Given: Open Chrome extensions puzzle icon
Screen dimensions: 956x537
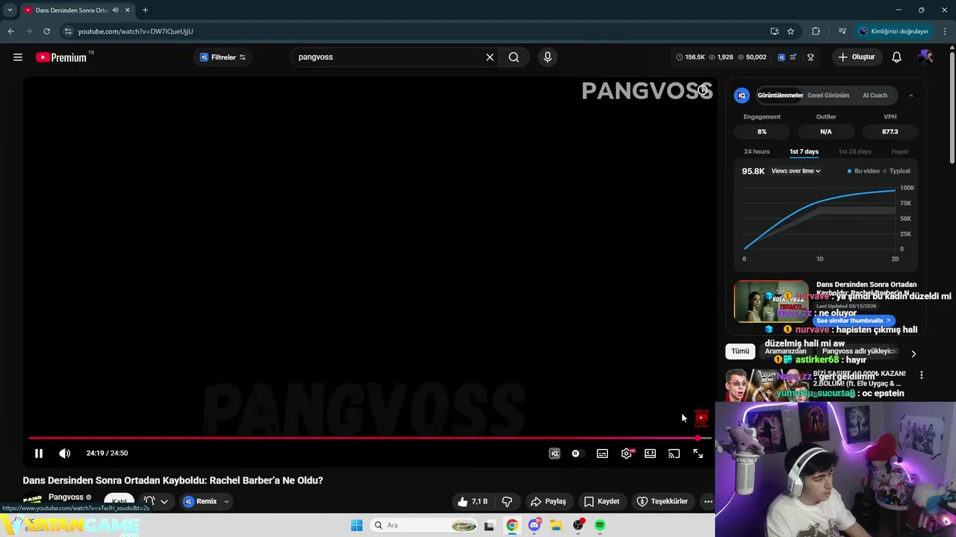Looking at the screenshot, I should point(816,31).
